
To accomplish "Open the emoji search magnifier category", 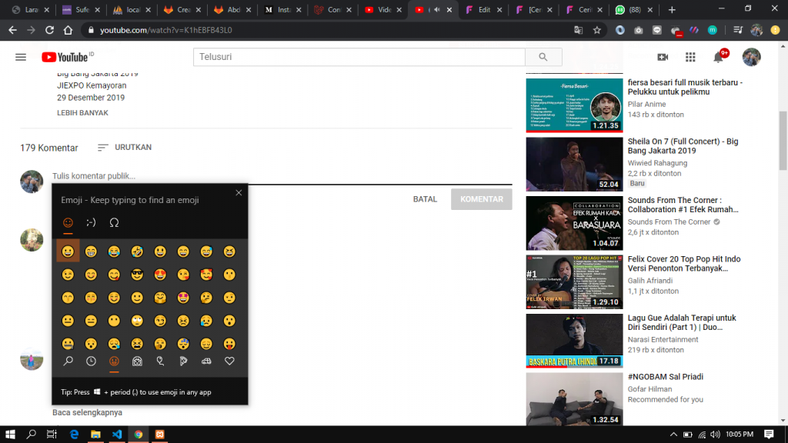I will point(68,361).
